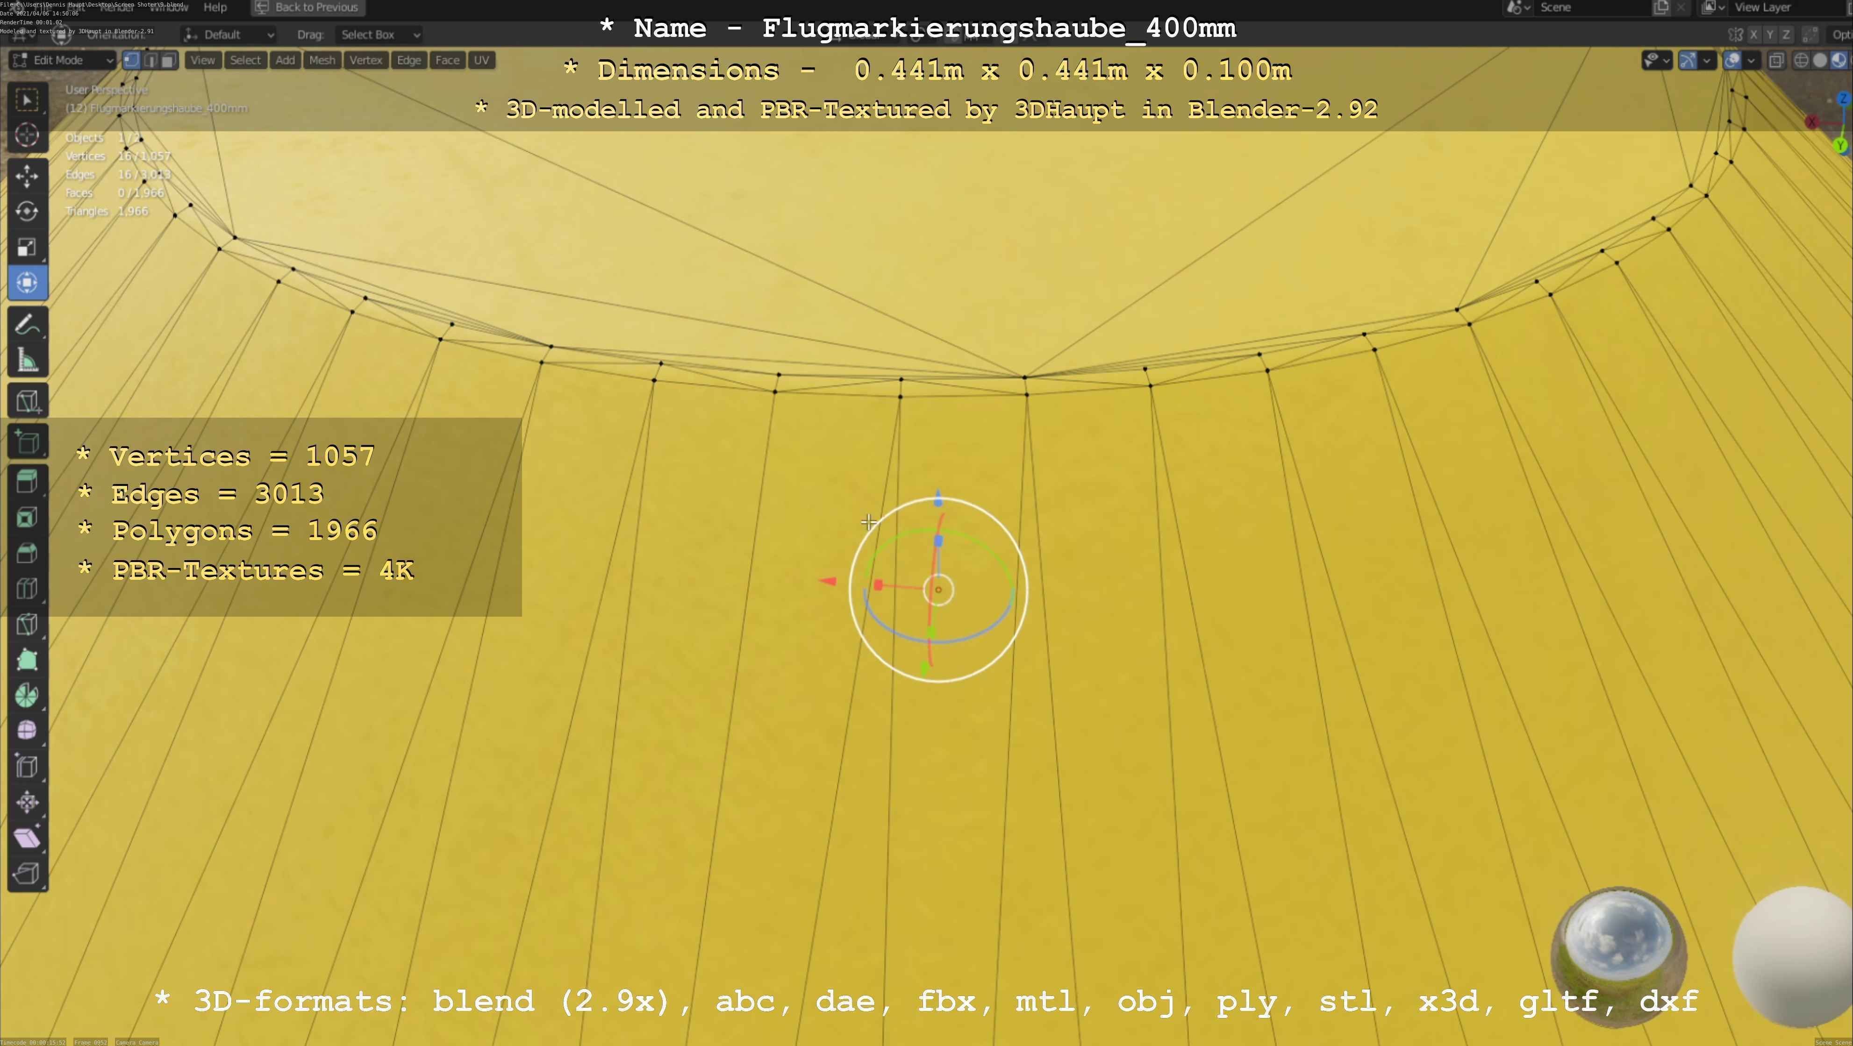Select the Knife tool
This screenshot has width=1853, height=1046.
[27, 624]
